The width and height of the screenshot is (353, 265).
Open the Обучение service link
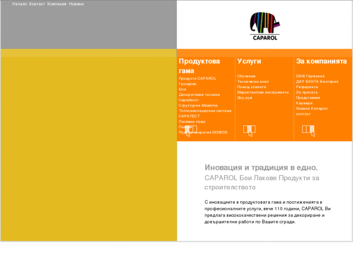pos(246,76)
